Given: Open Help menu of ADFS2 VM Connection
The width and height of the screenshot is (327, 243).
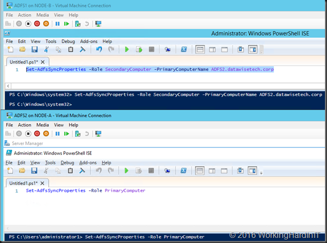Looking at the screenshot, I should [74, 125].
